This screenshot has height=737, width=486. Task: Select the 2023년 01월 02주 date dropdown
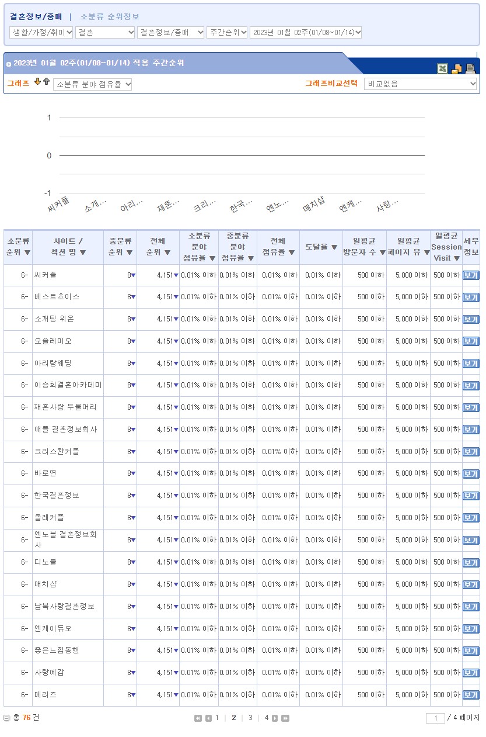305,33
